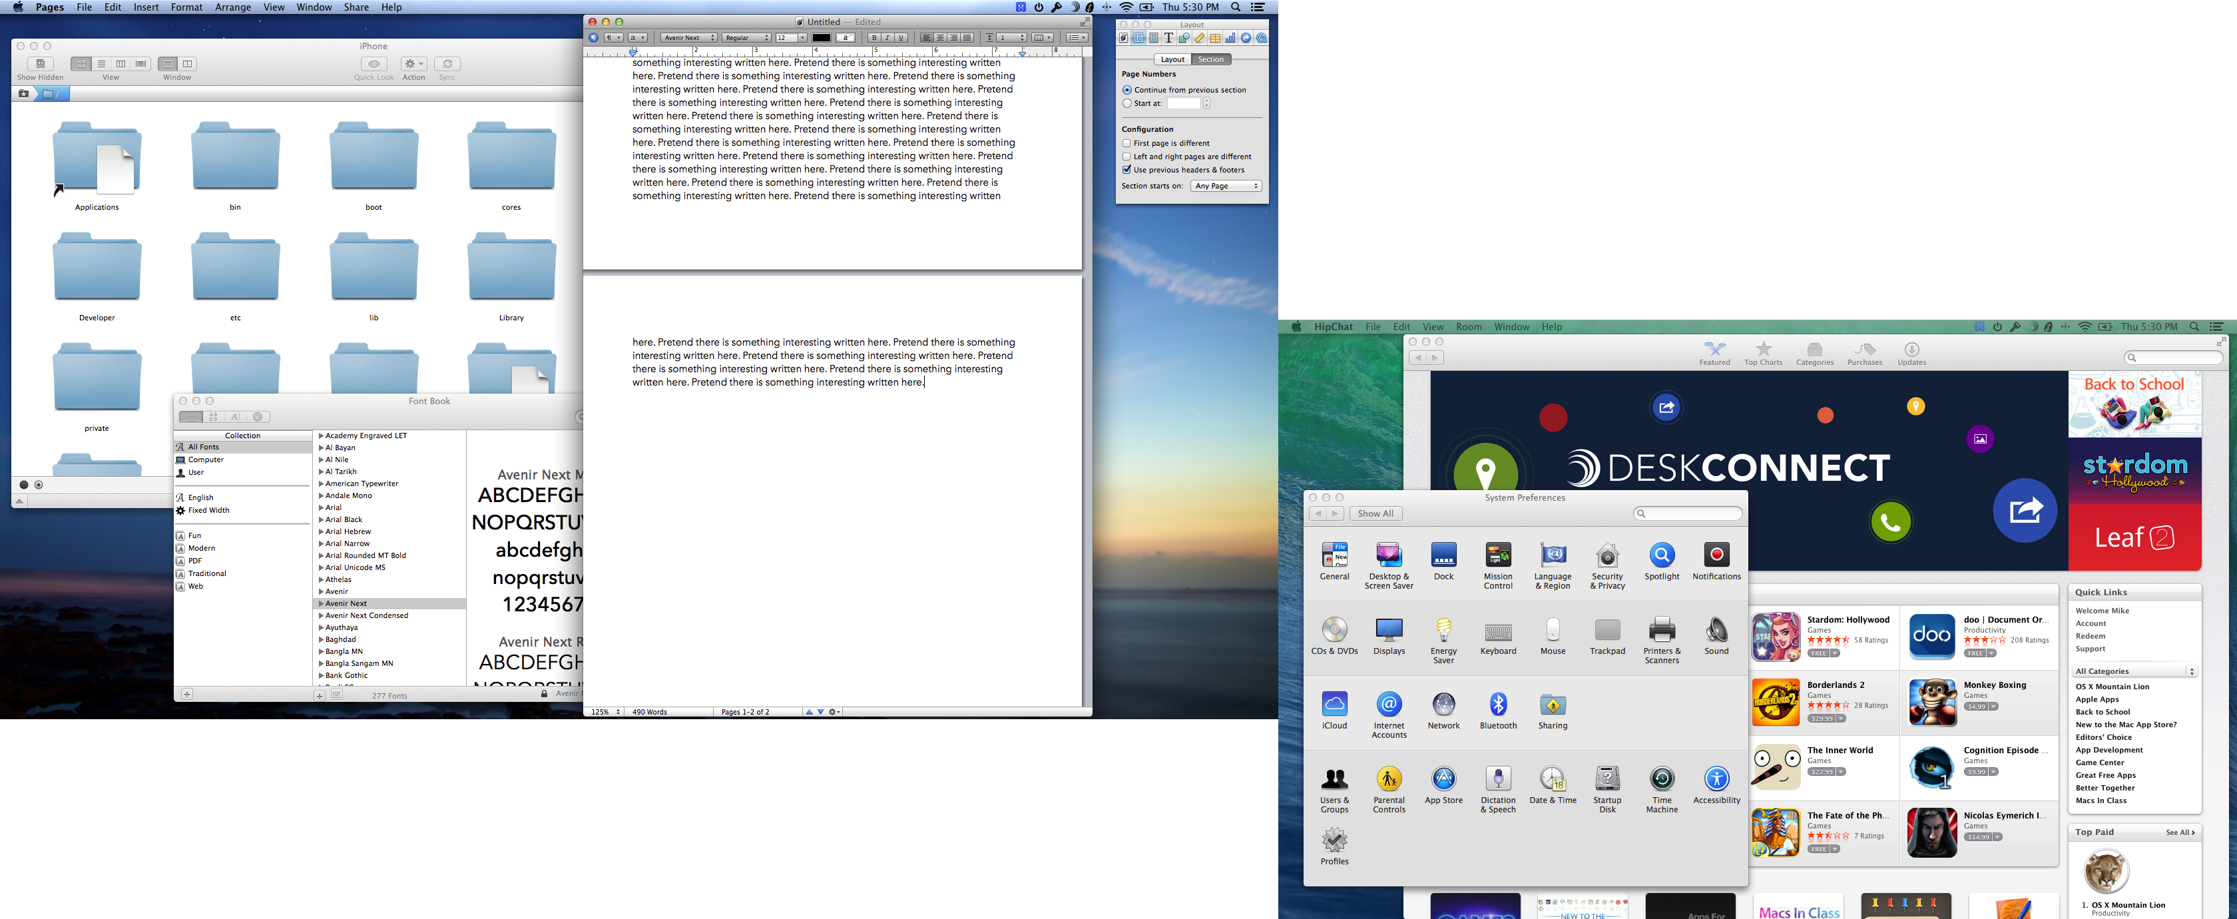Open the Table inspector icon
The height and width of the screenshot is (919, 2237).
(1215, 38)
